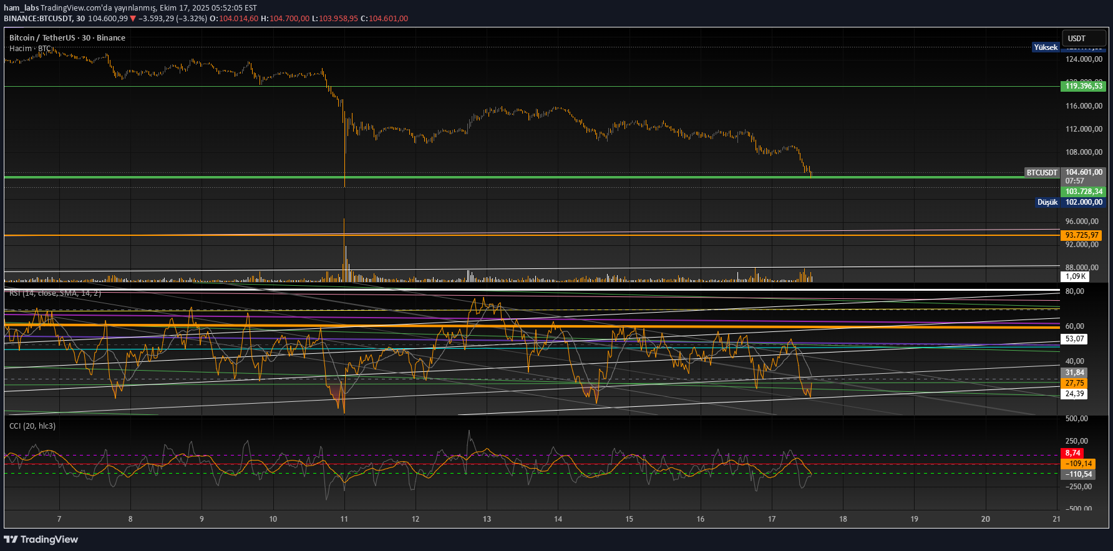Select the Bitcoin / TetherUS chart title
The width and height of the screenshot is (1113, 551).
(x=67, y=38)
